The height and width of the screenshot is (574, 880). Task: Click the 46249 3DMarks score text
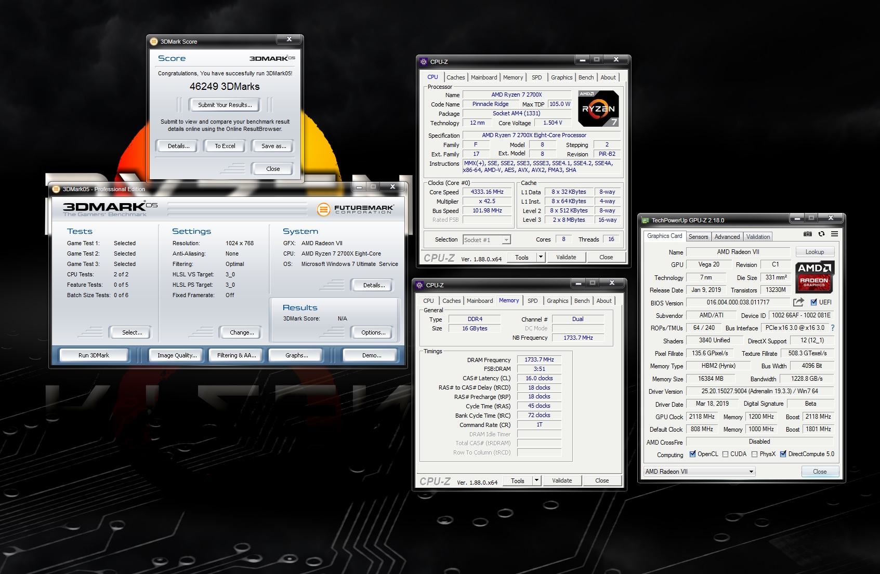click(x=225, y=86)
